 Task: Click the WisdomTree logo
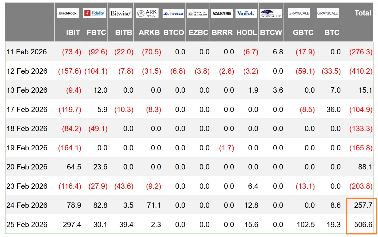coord(271,13)
